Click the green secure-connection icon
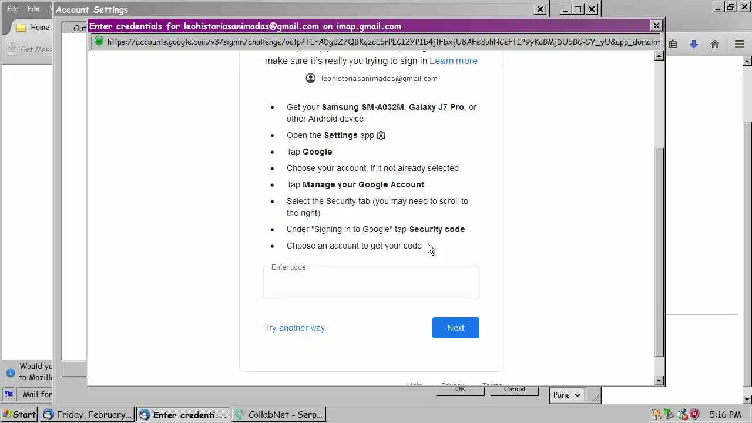 (x=99, y=41)
